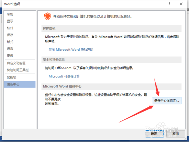
Task: Select 显示 in the sidebar
Action: [x=20, y=21]
